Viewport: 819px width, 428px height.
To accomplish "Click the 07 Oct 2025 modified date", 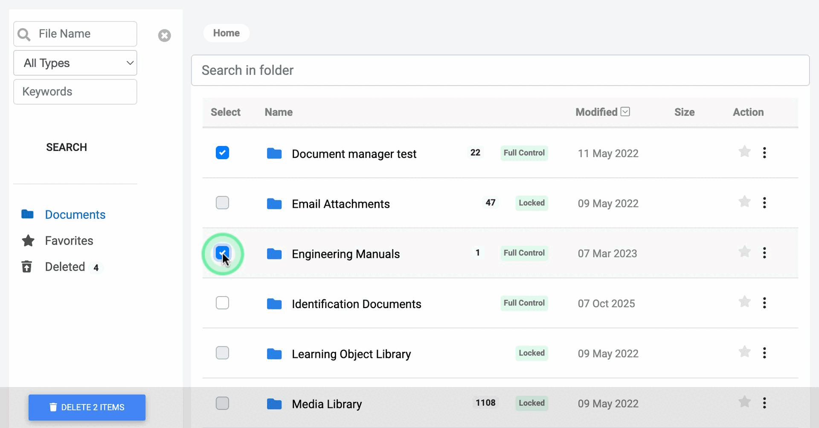I will click(x=606, y=303).
